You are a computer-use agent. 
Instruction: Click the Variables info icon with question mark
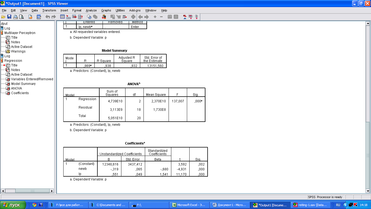click(80, 17)
